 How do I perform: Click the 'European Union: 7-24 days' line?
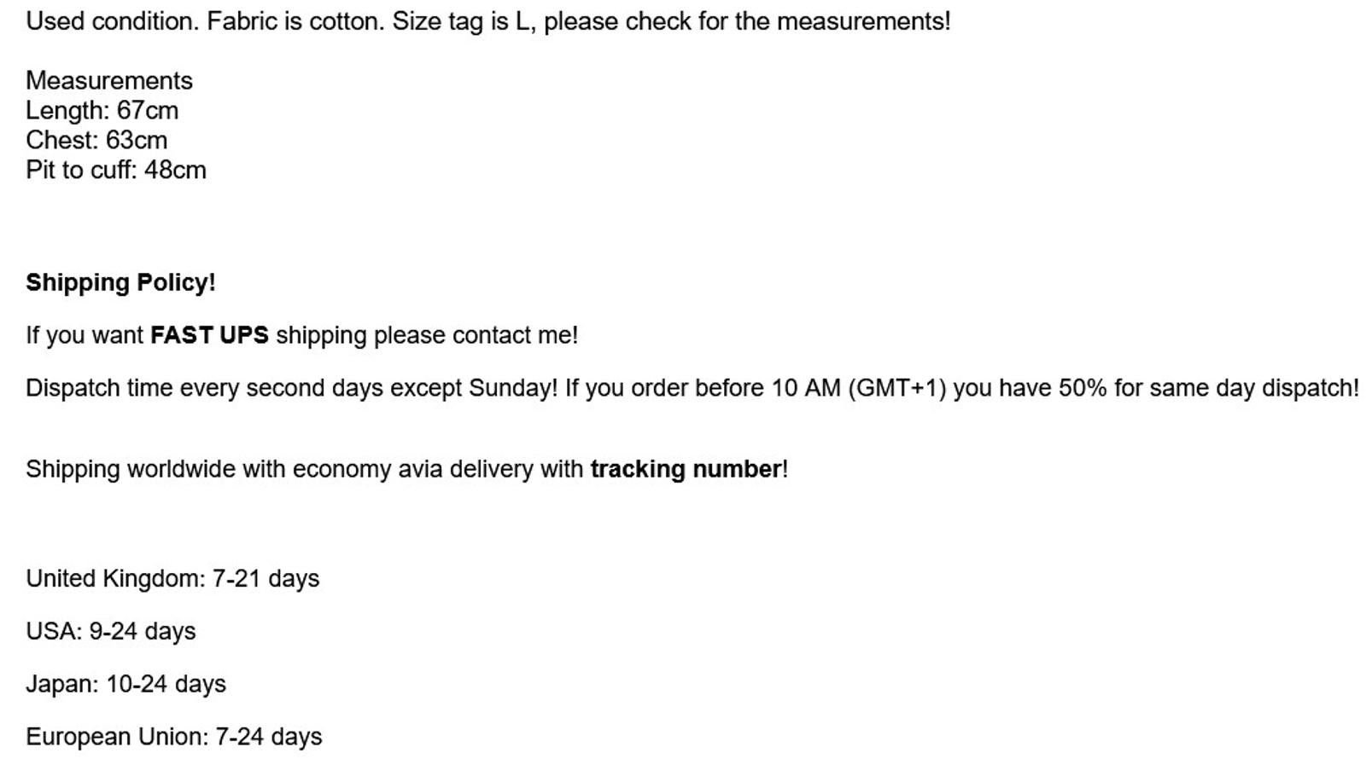click(174, 738)
